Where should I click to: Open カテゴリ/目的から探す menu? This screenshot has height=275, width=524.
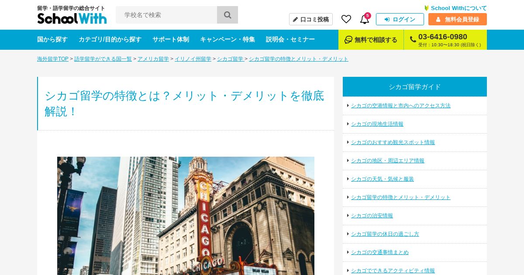(x=110, y=39)
